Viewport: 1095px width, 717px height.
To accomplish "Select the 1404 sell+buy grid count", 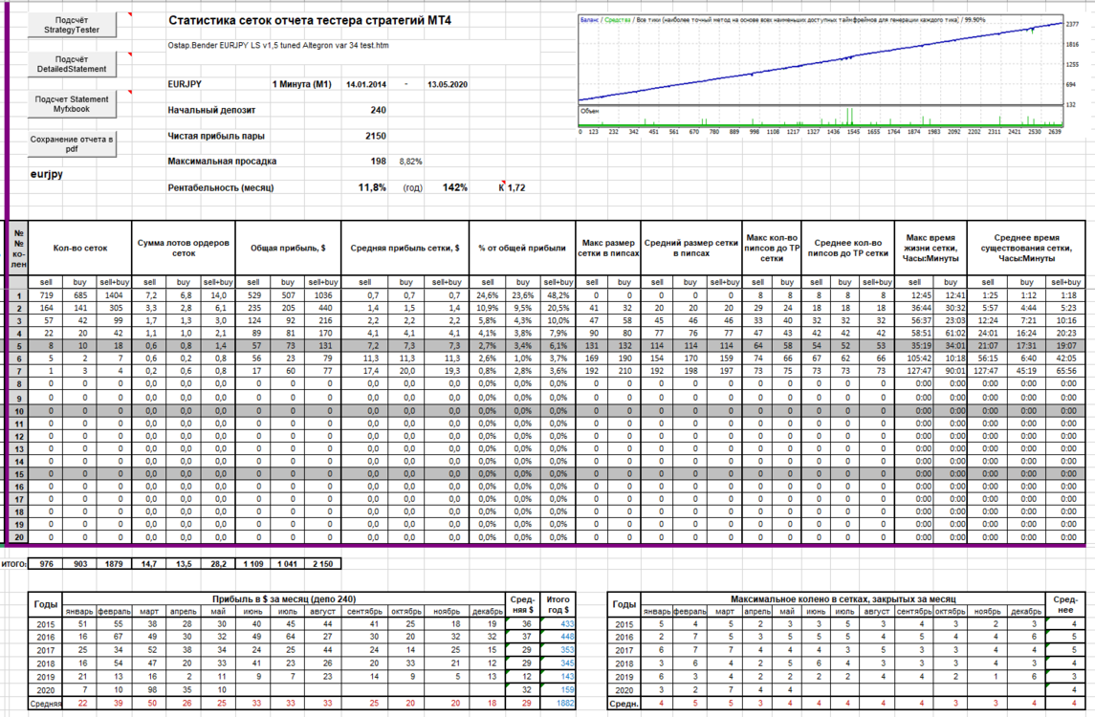I will (114, 295).
